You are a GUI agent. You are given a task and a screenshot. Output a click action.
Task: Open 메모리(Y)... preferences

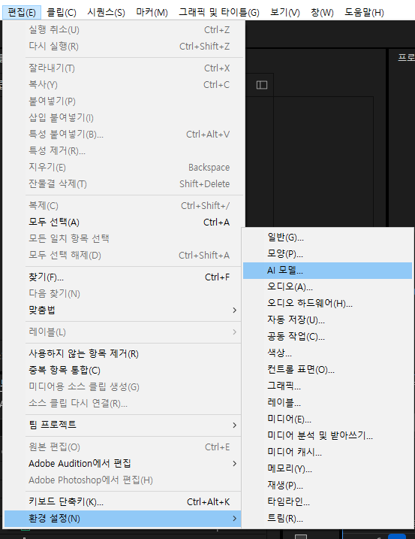point(327,468)
